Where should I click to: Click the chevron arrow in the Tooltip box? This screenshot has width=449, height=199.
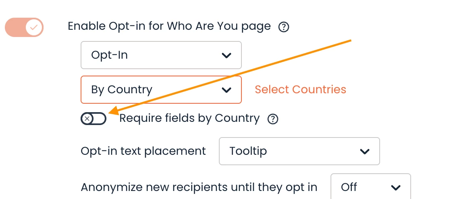click(364, 152)
